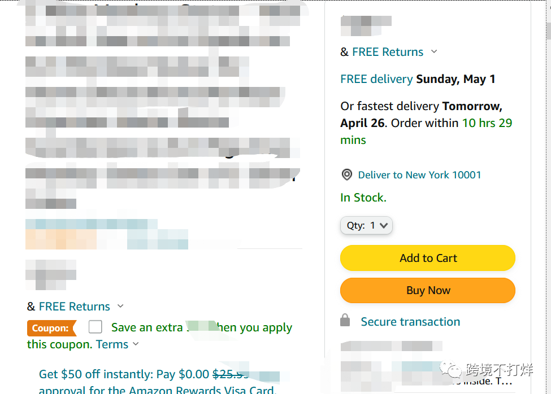The height and width of the screenshot is (394, 551).
Task: Open FREE Returns link under the price
Action: pyautogui.click(x=75, y=307)
